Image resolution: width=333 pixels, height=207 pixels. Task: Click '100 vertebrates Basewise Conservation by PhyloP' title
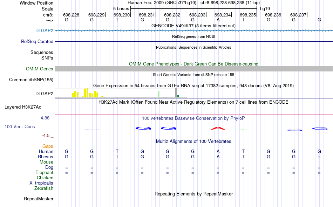[193, 118]
